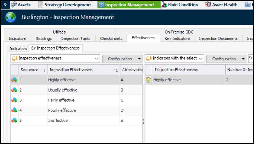
Task: Click the row icon for Usually effective
Action: [x=14, y=90]
